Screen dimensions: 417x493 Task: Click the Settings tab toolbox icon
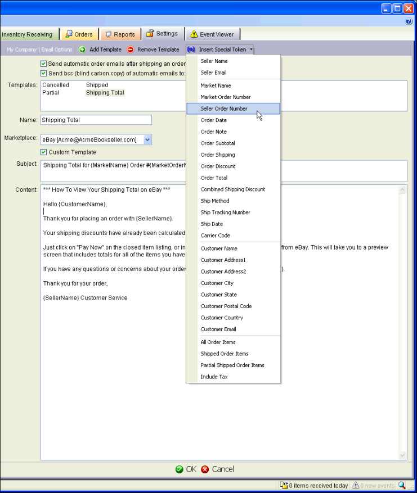[x=150, y=33]
